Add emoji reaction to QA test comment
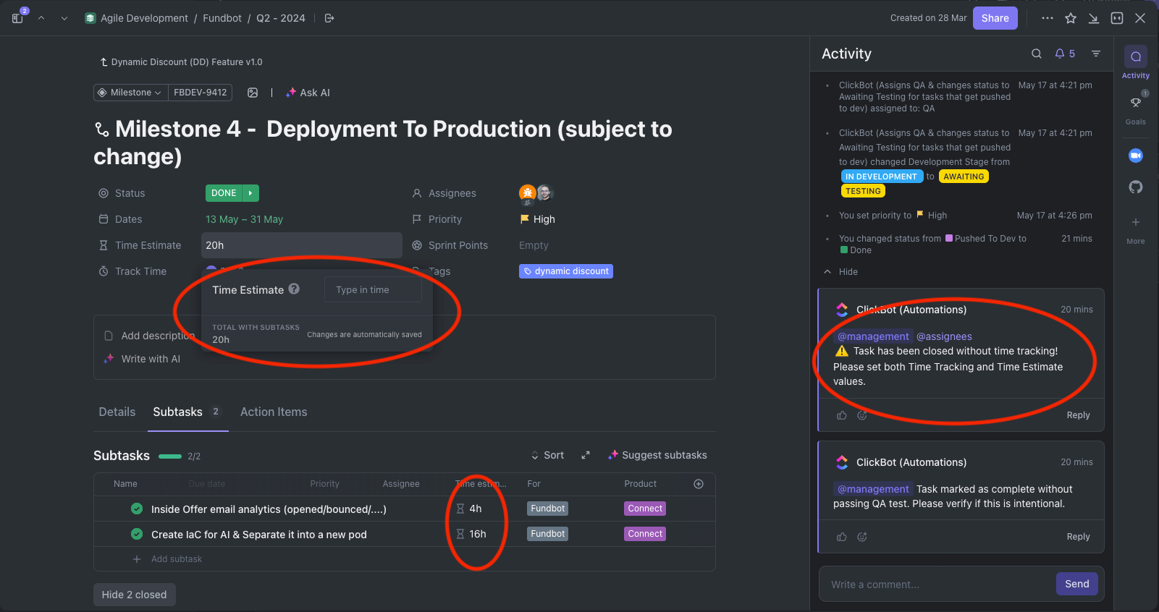This screenshot has width=1159, height=612. pos(862,537)
